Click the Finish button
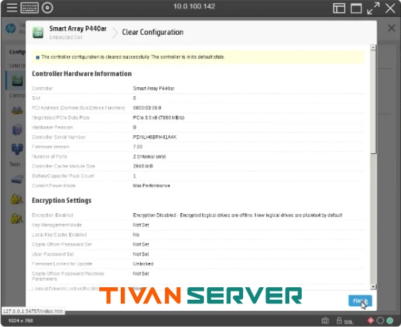 (360, 301)
